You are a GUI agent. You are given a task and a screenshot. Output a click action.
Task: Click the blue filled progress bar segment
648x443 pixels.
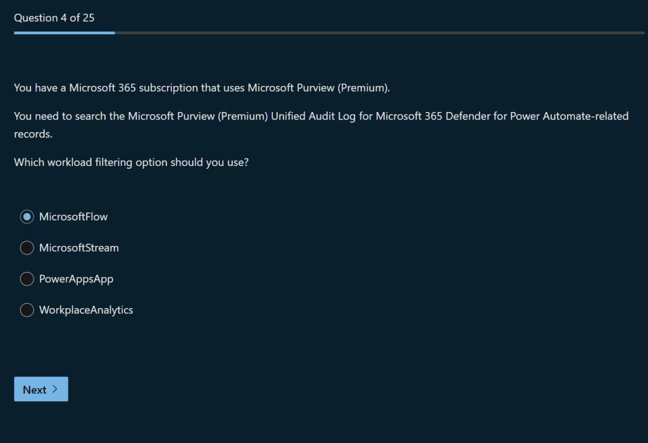click(64, 32)
